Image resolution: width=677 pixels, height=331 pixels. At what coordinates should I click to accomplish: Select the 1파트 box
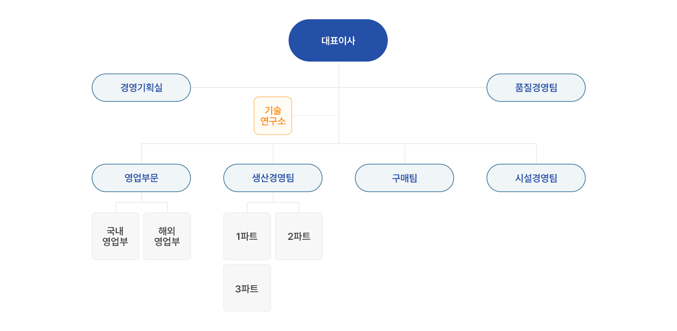[247, 236]
